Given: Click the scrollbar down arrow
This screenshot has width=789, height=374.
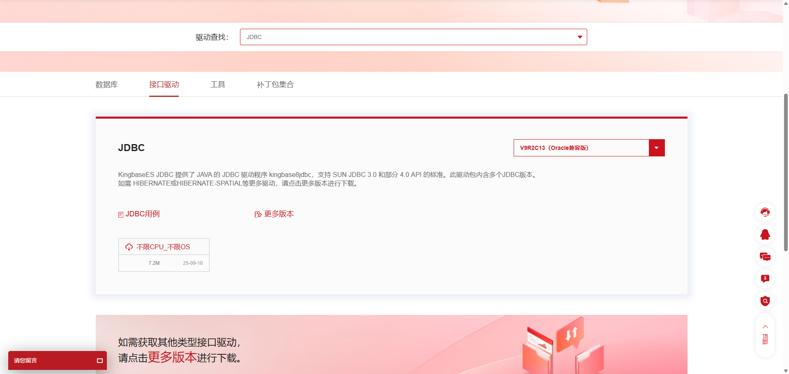Looking at the screenshot, I should coord(786,371).
